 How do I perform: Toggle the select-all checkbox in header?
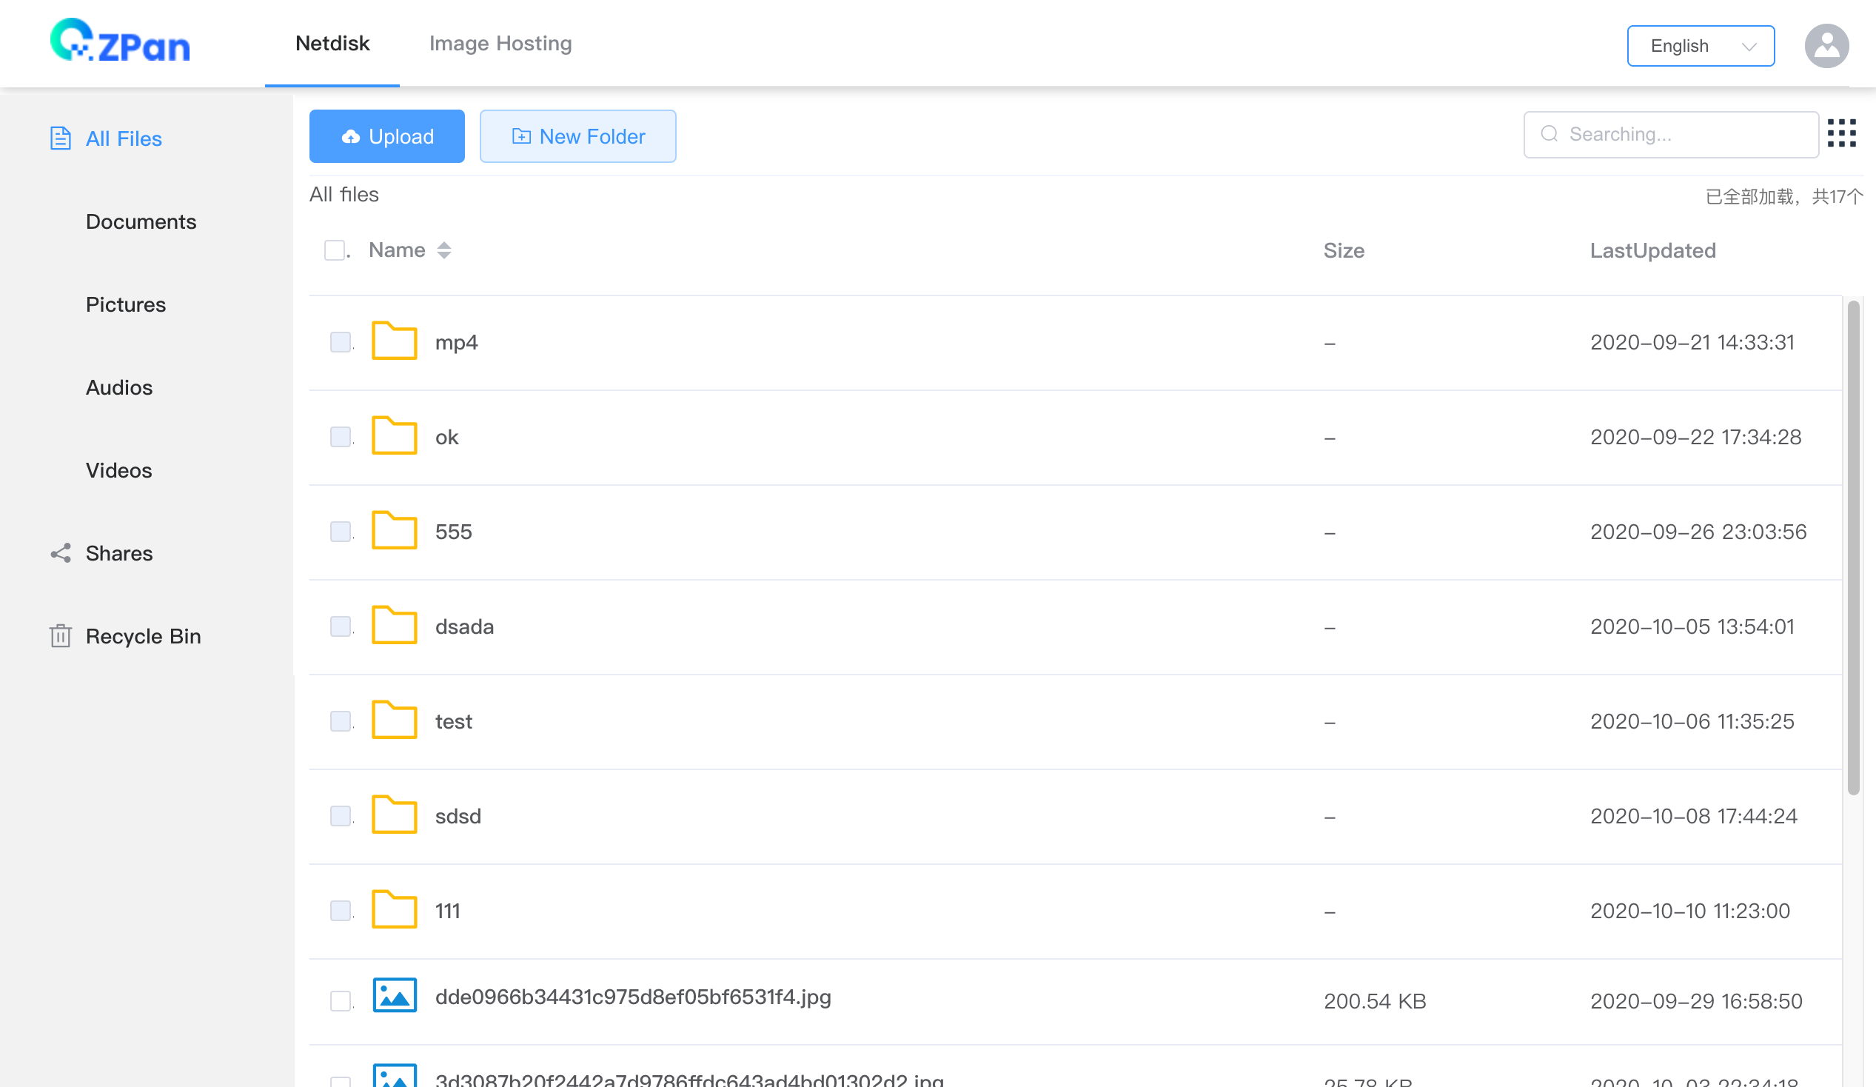click(334, 250)
